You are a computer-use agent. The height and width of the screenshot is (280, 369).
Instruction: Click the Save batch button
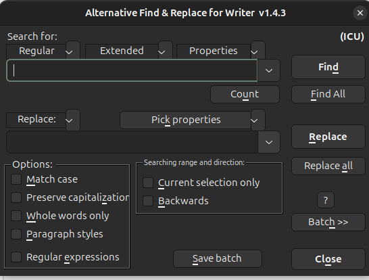click(x=217, y=258)
